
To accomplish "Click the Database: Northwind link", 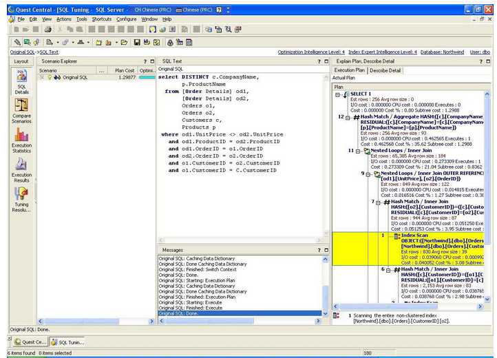I will (442, 52).
